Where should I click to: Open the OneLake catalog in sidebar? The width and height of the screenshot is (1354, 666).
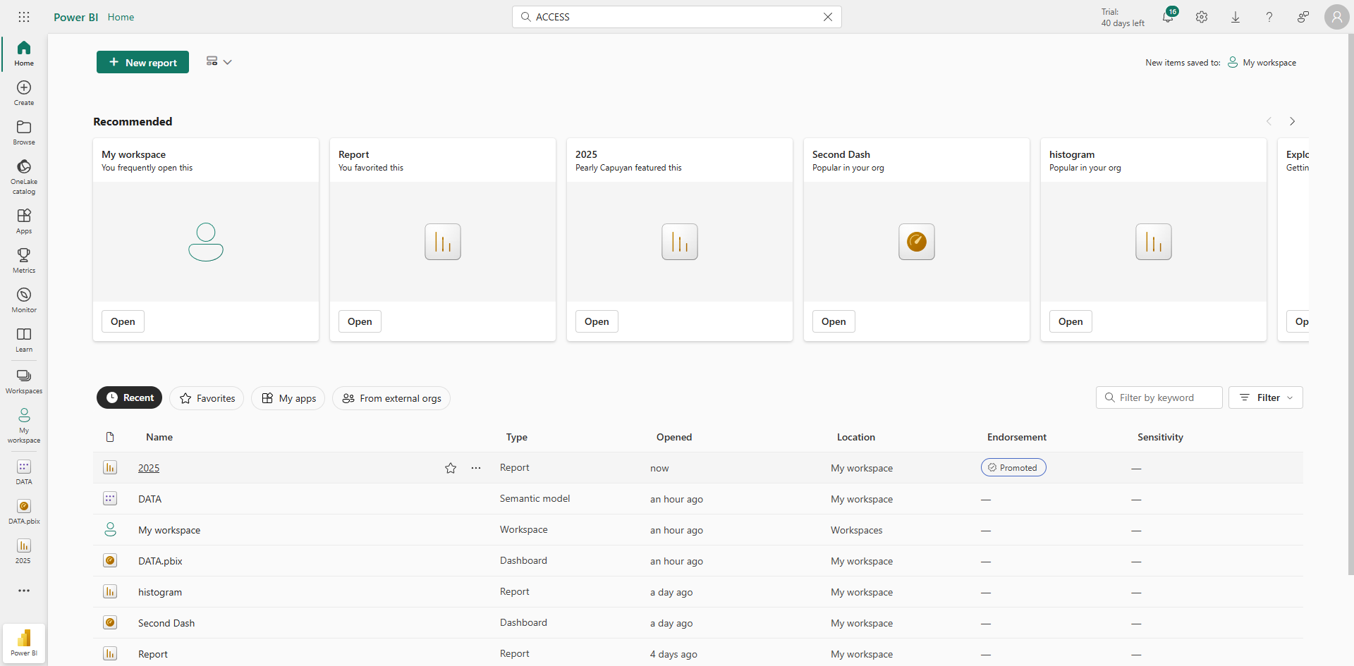coord(24,175)
